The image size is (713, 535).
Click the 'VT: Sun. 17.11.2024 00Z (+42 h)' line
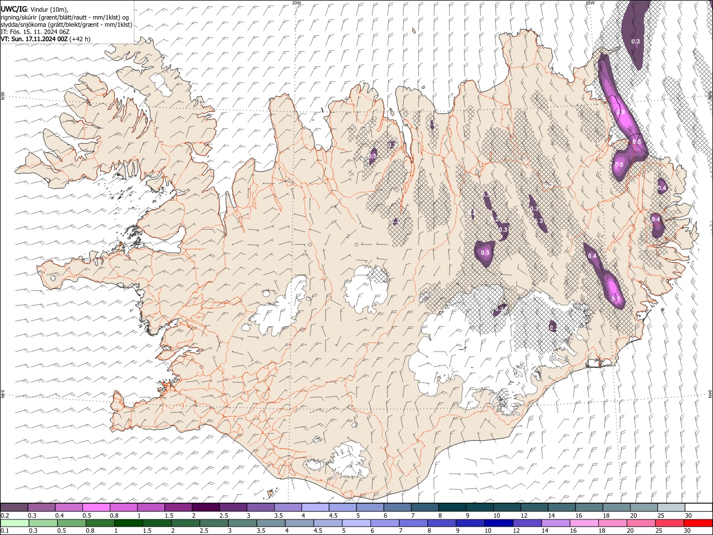coord(45,39)
